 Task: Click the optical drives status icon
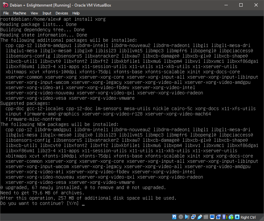181,217
